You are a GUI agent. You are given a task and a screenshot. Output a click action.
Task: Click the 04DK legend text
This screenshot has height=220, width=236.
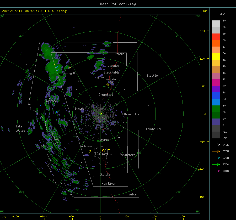click(226, 145)
